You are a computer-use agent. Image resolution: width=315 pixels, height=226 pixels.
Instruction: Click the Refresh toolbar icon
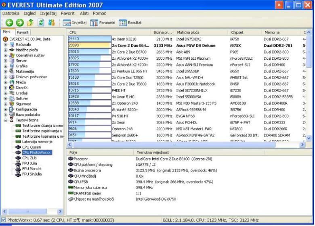(x=40, y=23)
